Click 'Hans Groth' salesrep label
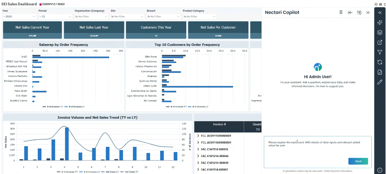This screenshot has width=386, height=174. tap(21, 91)
